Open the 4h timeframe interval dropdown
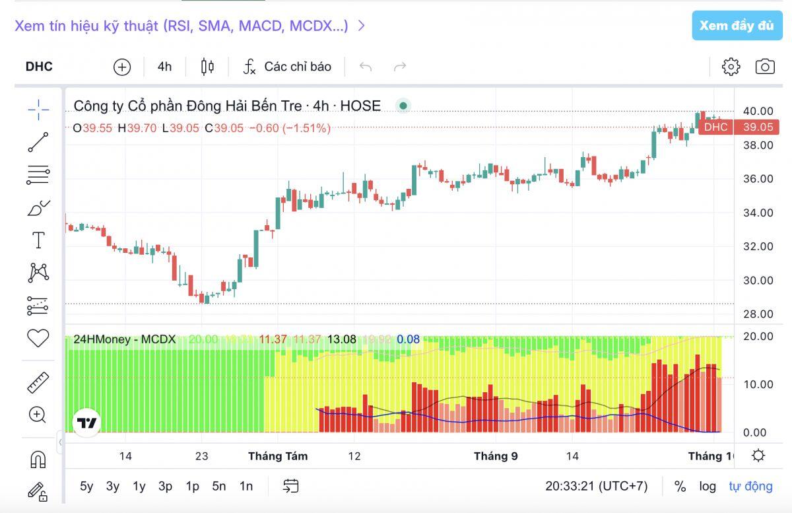Viewport: 792px width, 513px height. pos(164,67)
